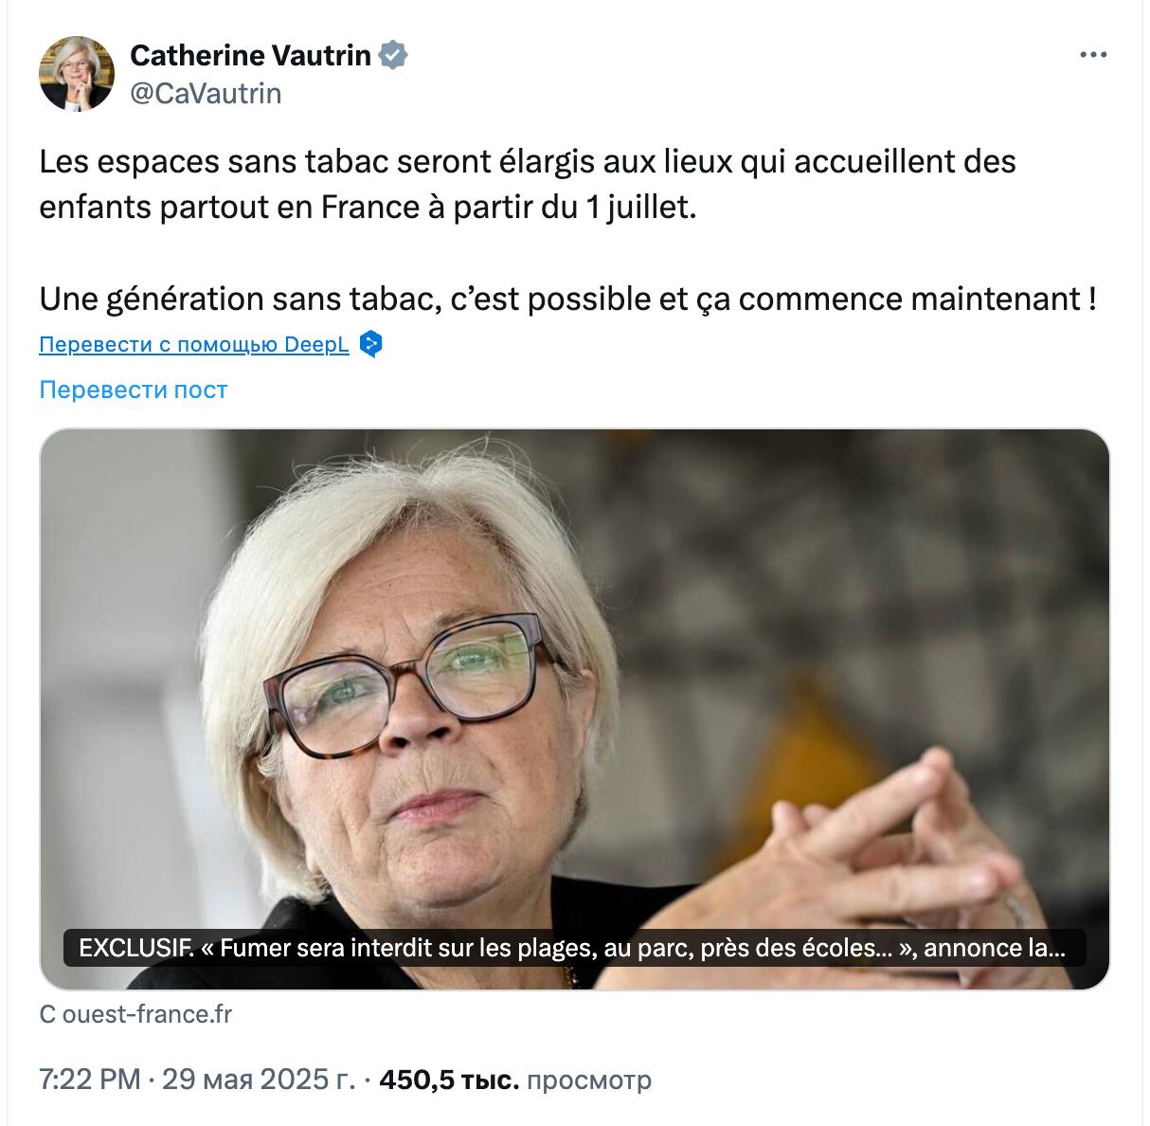Viewport: 1150px width, 1126px height.
Task: Click the "450,5 тыс." views number
Action: click(448, 1080)
